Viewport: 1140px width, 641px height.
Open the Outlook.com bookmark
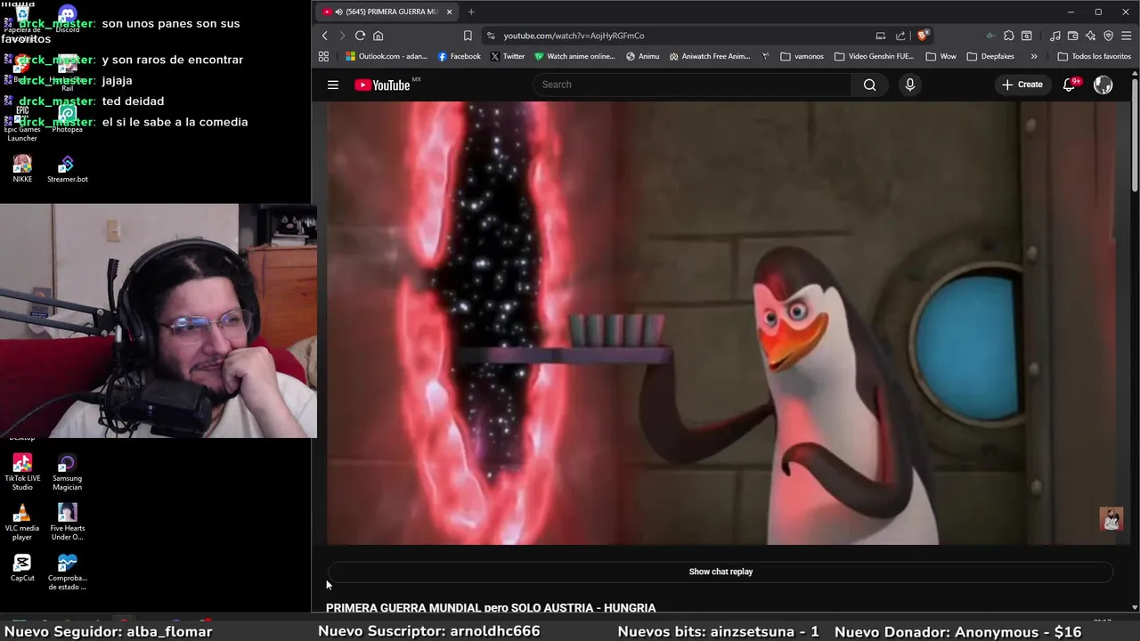tap(387, 56)
